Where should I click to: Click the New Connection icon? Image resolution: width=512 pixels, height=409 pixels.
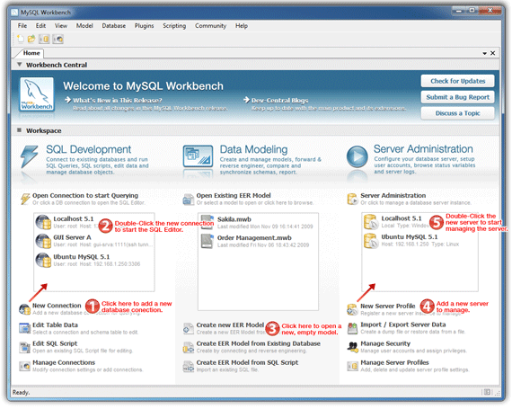(25, 308)
